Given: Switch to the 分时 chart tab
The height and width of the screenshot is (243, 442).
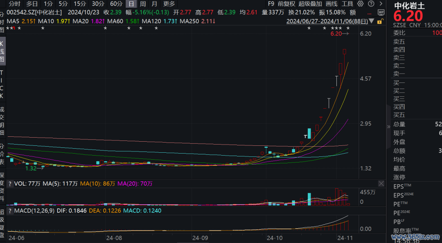Looking at the screenshot, I should point(14,4).
